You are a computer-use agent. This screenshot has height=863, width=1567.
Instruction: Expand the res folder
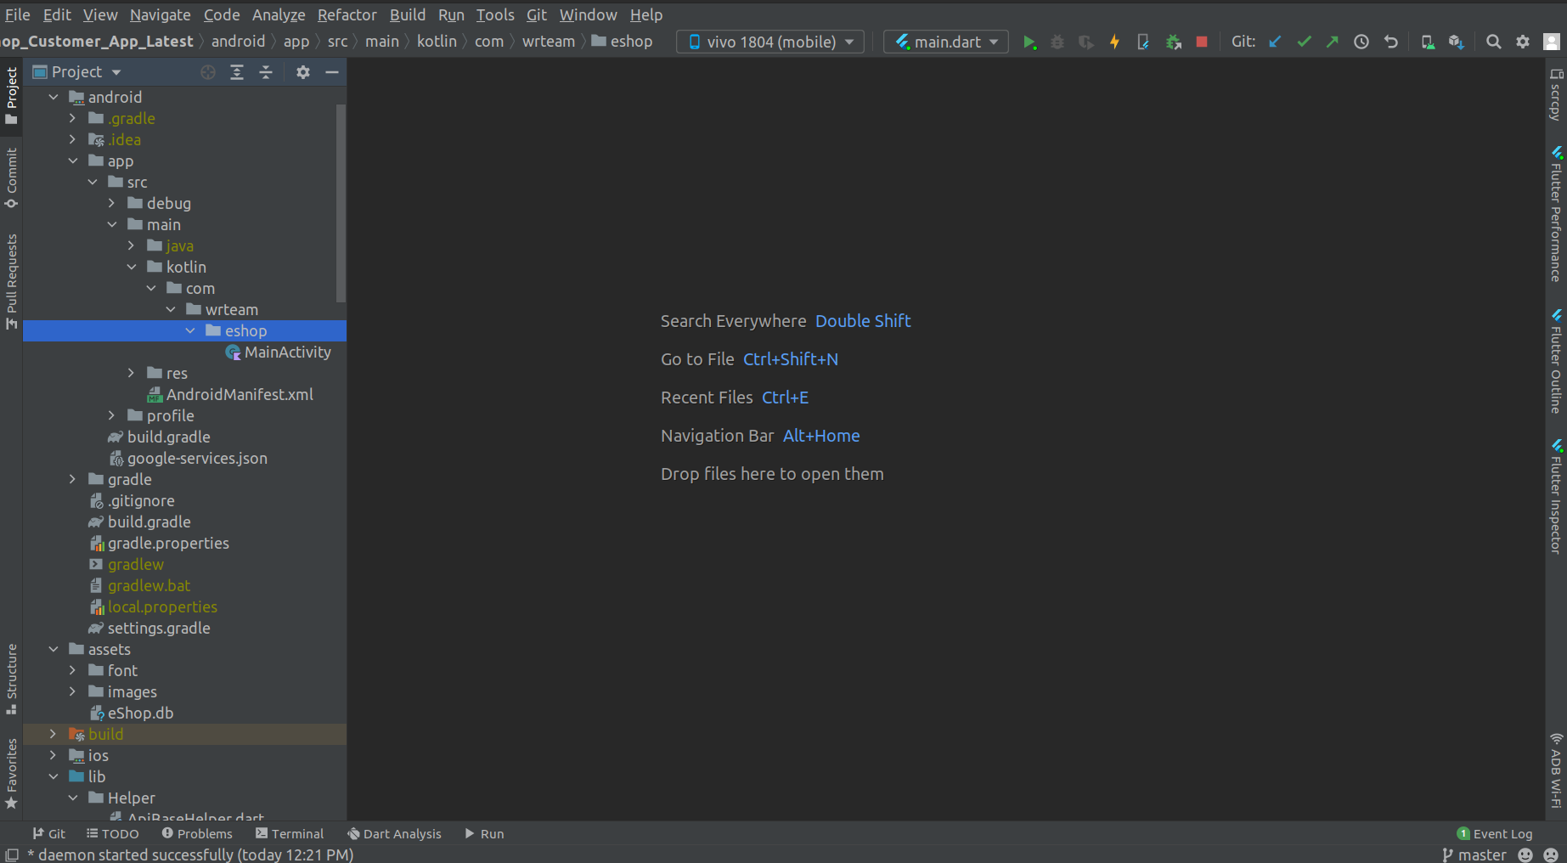(x=132, y=373)
